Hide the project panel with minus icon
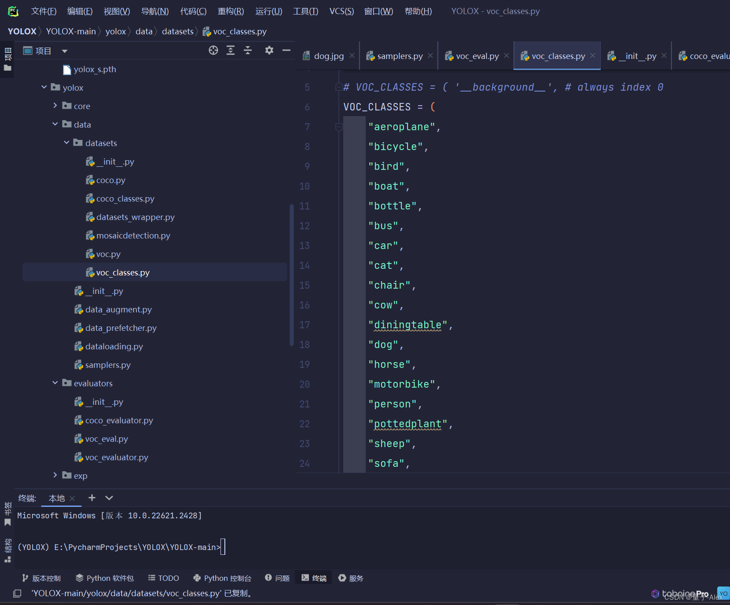 286,50
